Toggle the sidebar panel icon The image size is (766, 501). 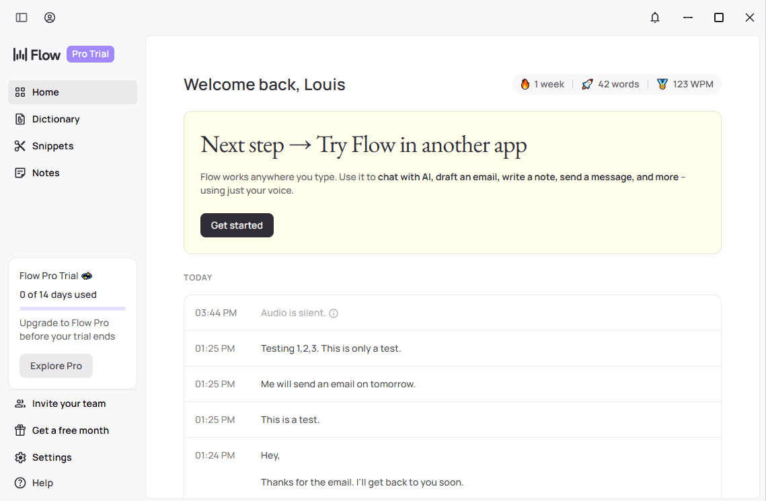click(x=22, y=17)
